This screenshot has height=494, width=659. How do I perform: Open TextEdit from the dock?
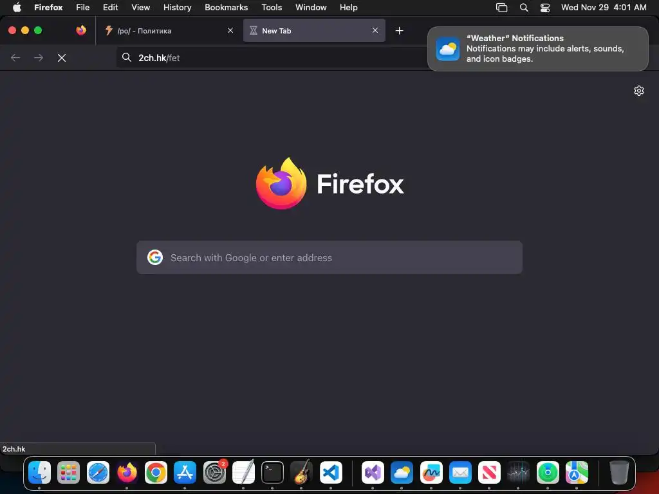(243, 473)
